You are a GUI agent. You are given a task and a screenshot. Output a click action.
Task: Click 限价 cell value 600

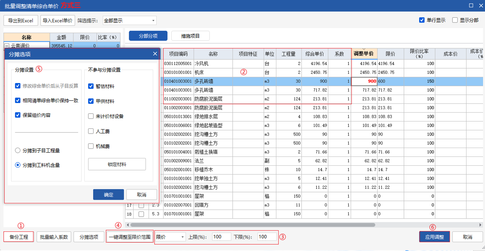[390, 81]
